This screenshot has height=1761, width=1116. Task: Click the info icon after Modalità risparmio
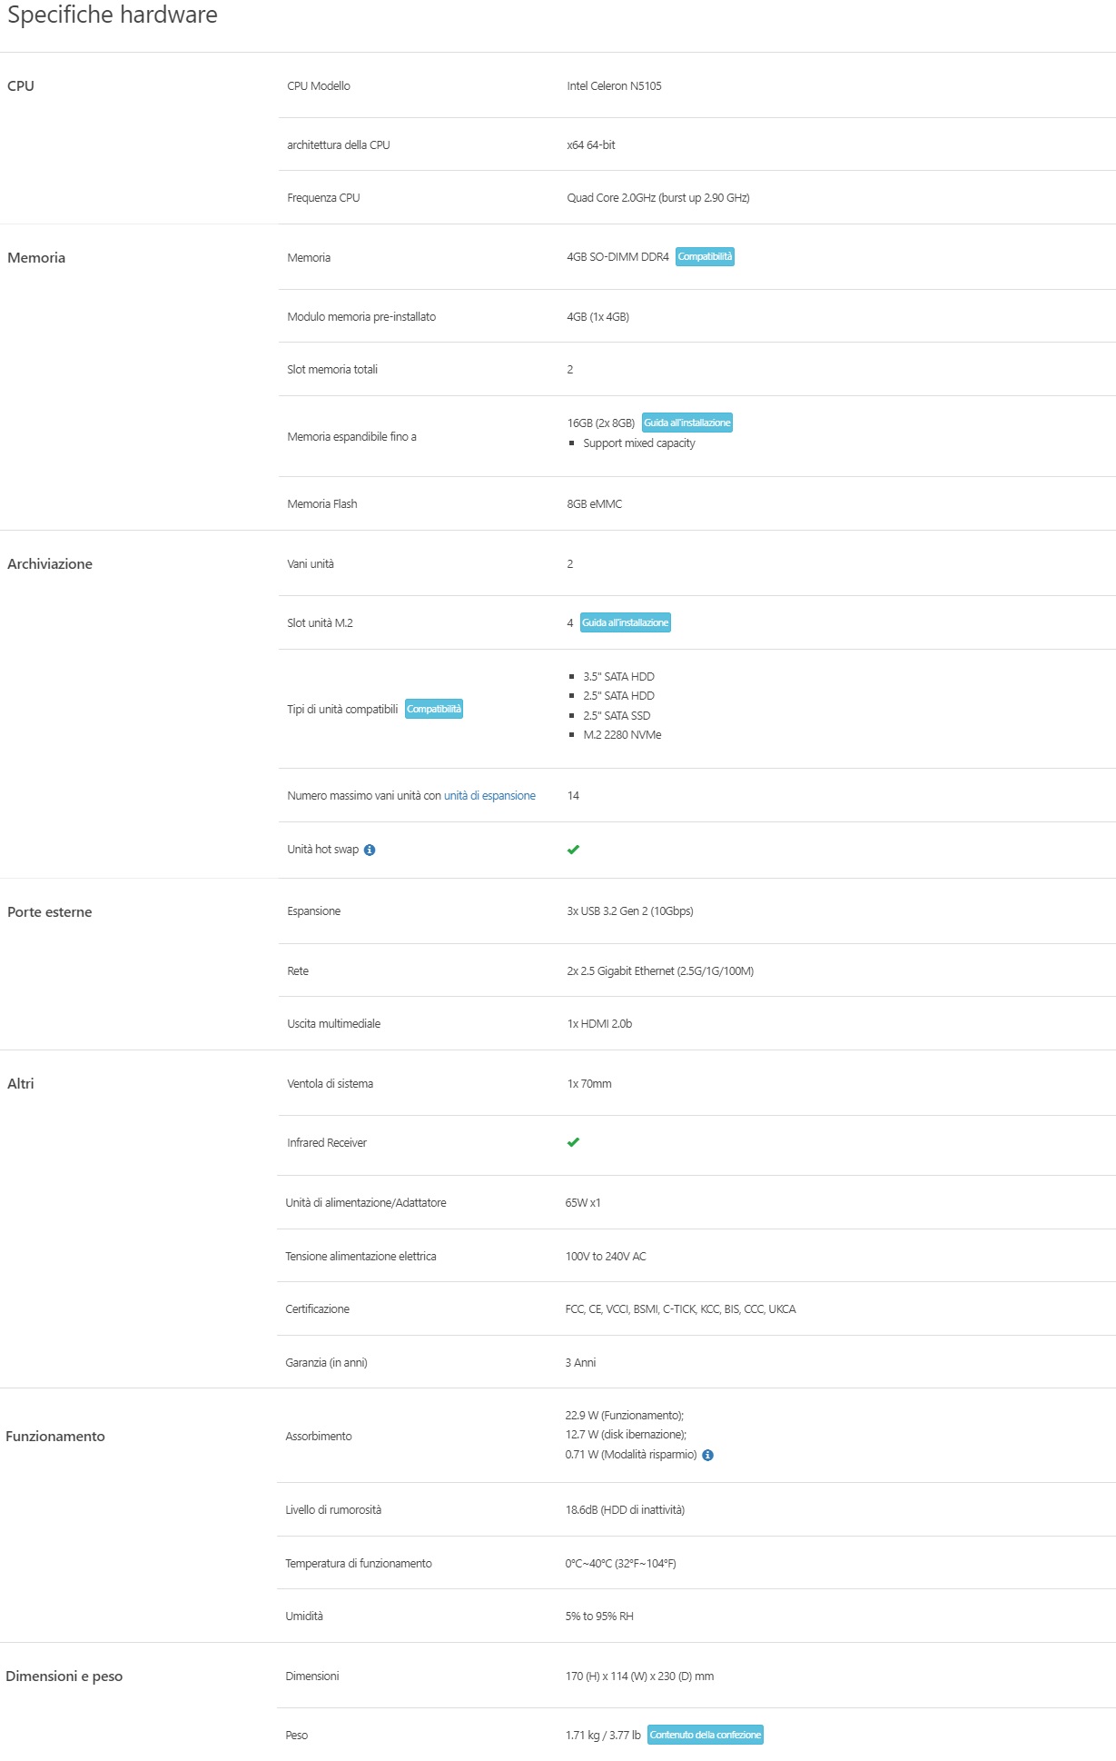tap(708, 1455)
